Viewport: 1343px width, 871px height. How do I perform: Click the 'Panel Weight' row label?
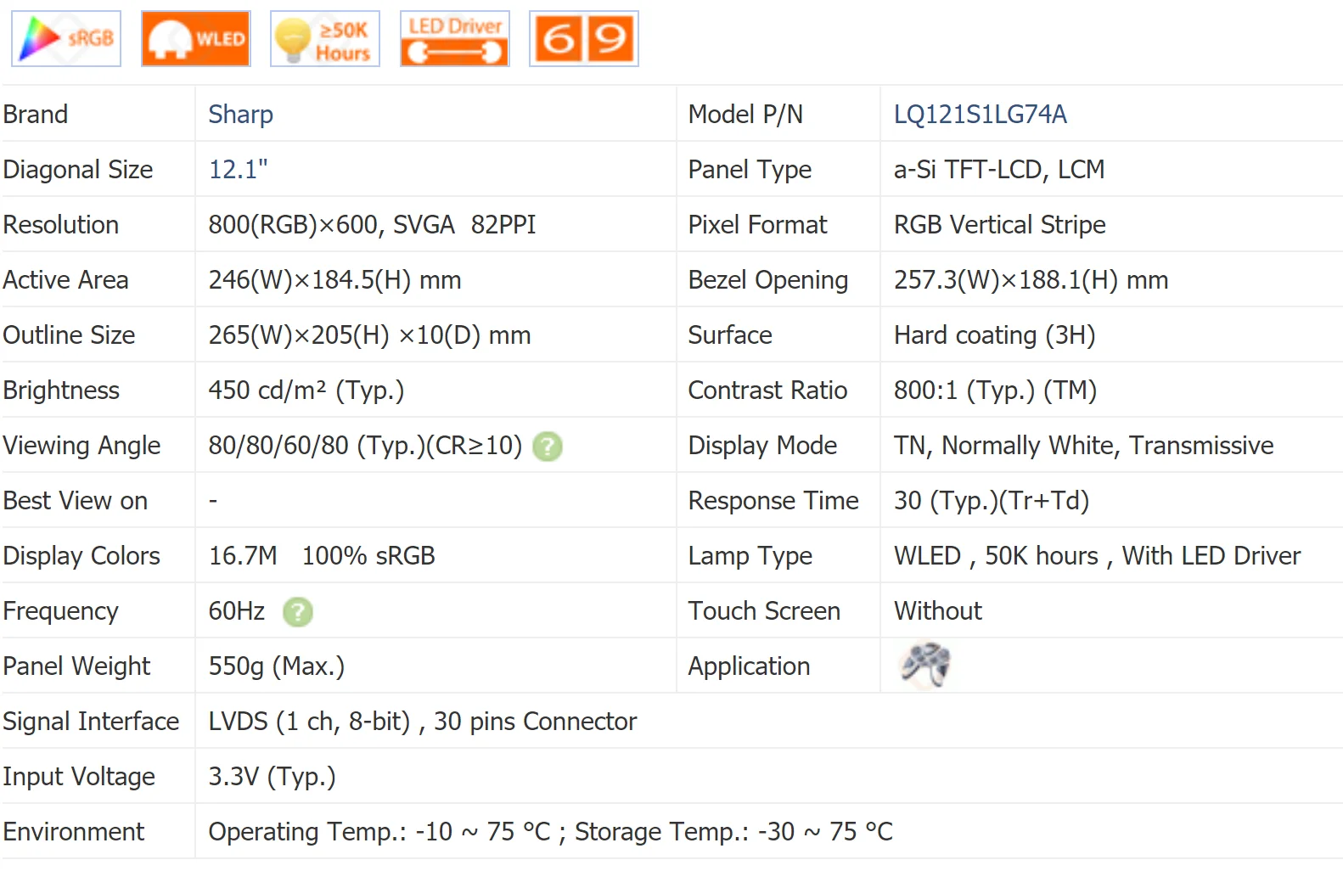pos(77,666)
